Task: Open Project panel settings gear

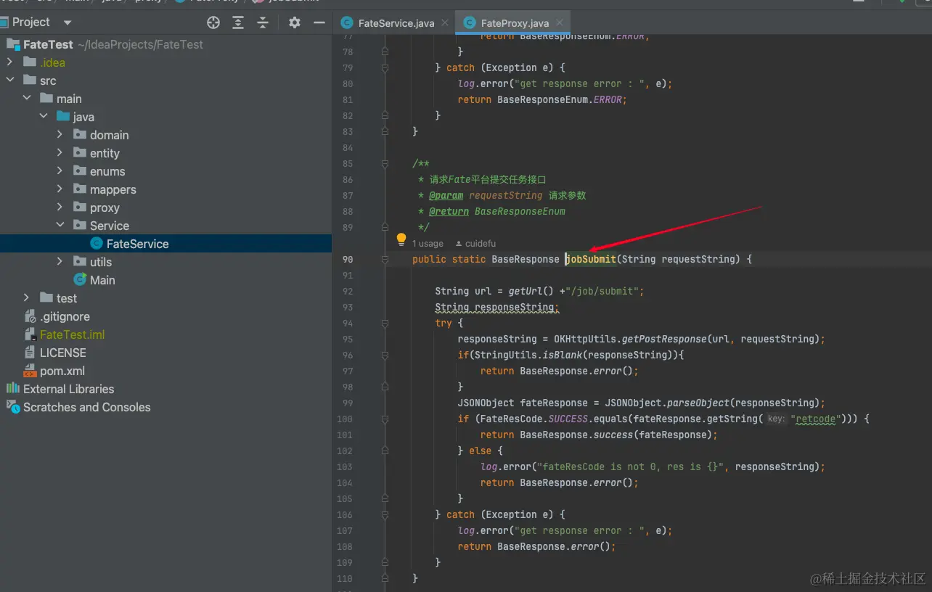Action: [x=294, y=22]
